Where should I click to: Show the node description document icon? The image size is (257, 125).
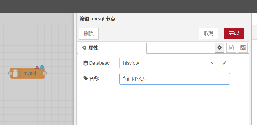(x=231, y=48)
